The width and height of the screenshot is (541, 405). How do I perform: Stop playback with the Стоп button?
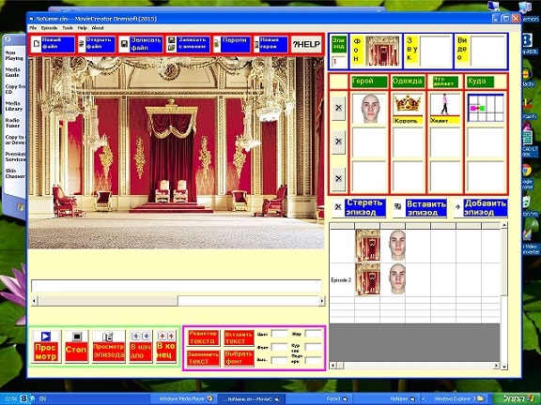[76, 346]
